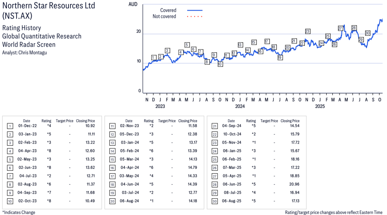Screen dimensions: 387x215
Task: Click marker 27 on the price chart
Action: pos(340,28)
